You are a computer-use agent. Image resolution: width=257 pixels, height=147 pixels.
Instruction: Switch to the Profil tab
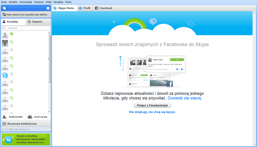tap(85, 8)
